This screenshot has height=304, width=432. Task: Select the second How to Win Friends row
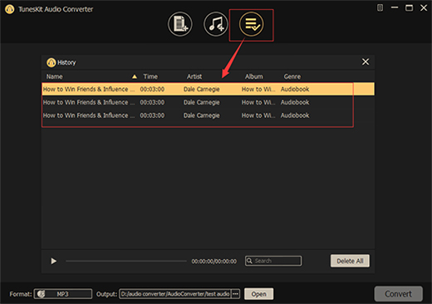point(208,102)
